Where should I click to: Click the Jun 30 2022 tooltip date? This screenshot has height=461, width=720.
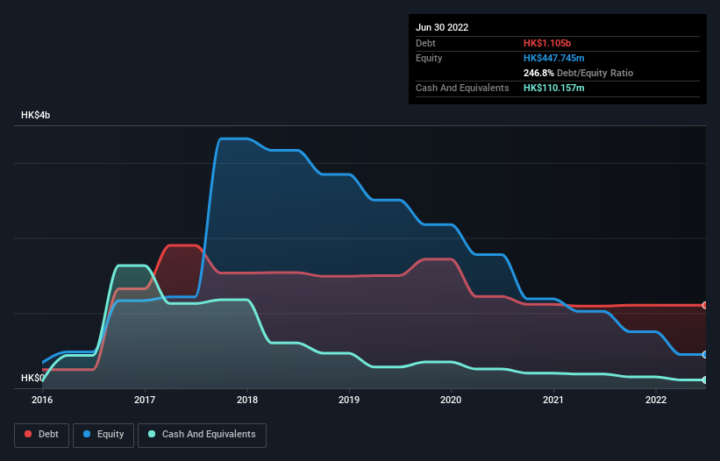[442, 27]
